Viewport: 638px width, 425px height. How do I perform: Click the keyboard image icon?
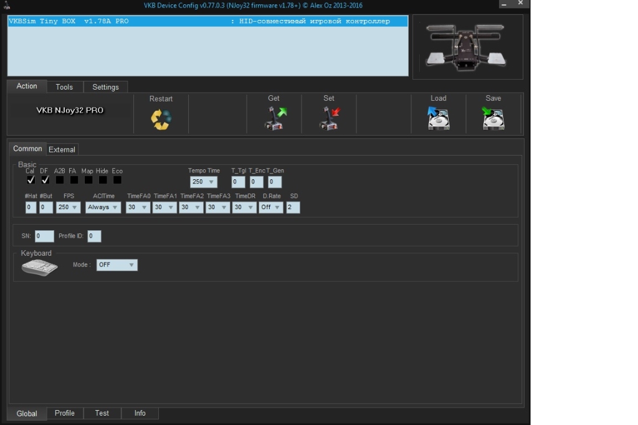[39, 268]
